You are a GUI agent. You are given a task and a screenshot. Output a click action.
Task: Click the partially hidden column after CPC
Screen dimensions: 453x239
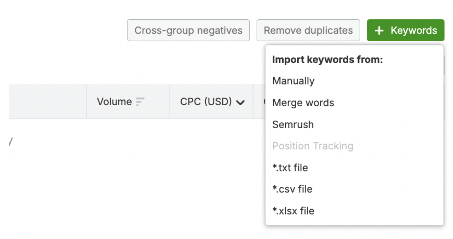pos(259,102)
